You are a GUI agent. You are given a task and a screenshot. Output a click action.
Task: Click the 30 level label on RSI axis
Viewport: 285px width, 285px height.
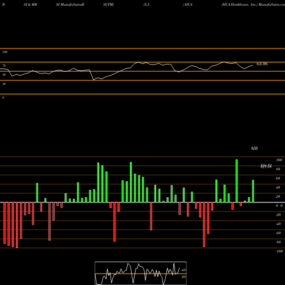(x=4, y=84)
